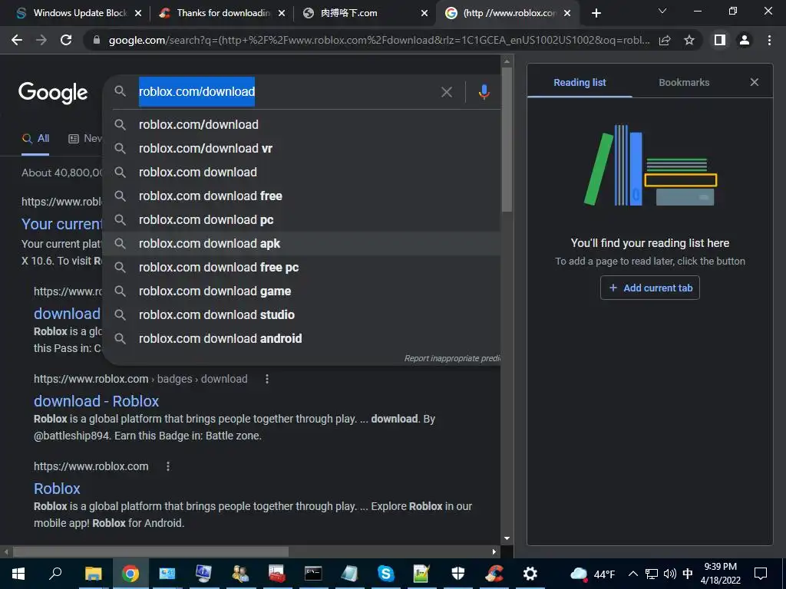Screen dimensions: 786x589
Task: Open Command Prompt from taskbar
Action: point(313,574)
